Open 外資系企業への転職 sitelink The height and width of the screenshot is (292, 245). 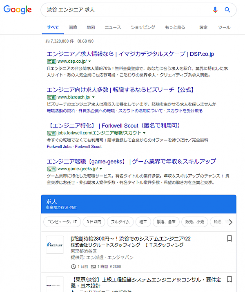[x=96, y=111]
